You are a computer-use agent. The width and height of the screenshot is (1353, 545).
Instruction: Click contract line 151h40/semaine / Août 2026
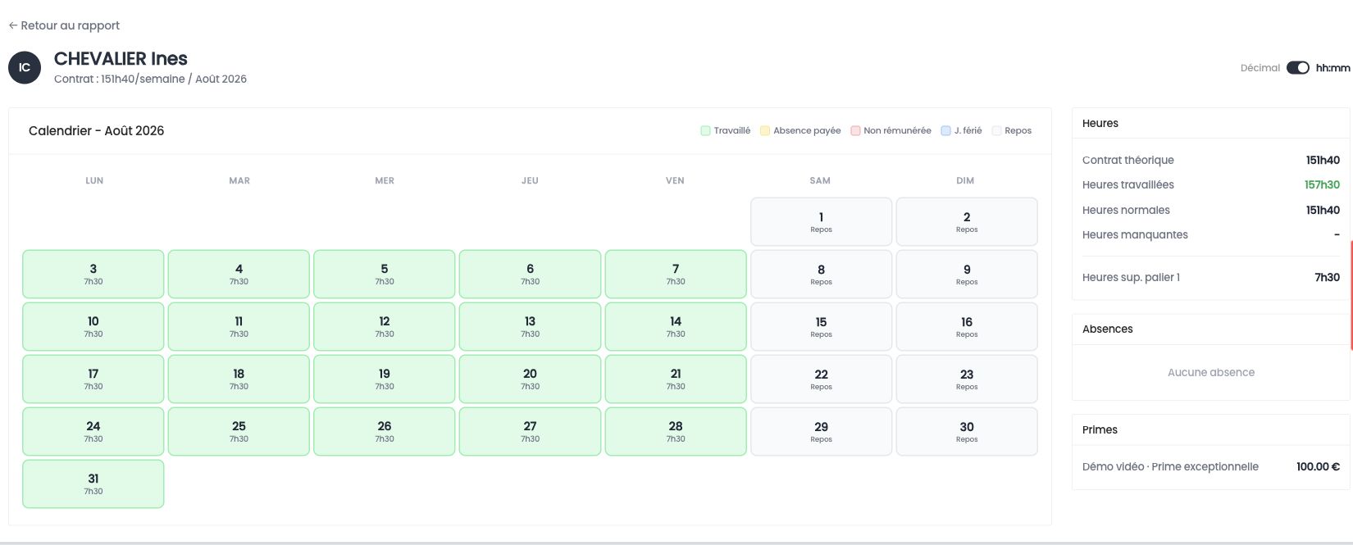coord(150,79)
